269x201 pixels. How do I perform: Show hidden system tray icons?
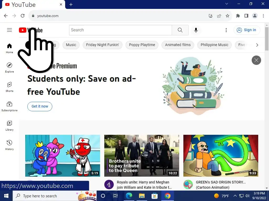235,196
